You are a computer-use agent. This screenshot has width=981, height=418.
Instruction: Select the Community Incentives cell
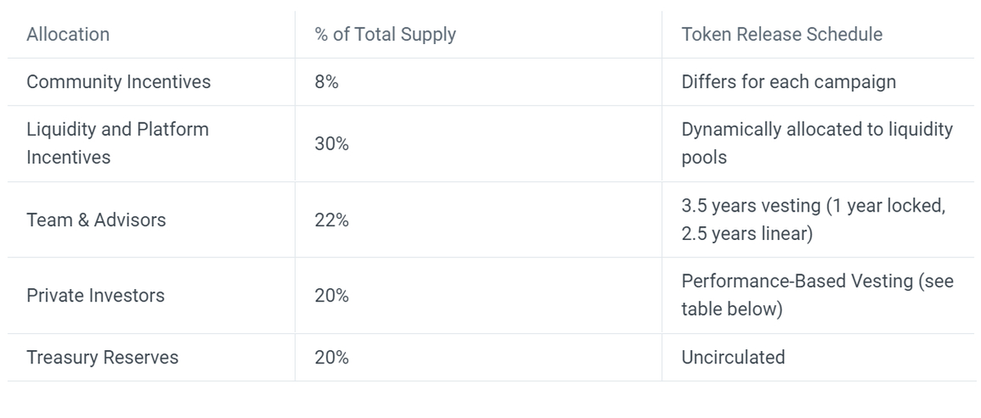pyautogui.click(x=119, y=82)
